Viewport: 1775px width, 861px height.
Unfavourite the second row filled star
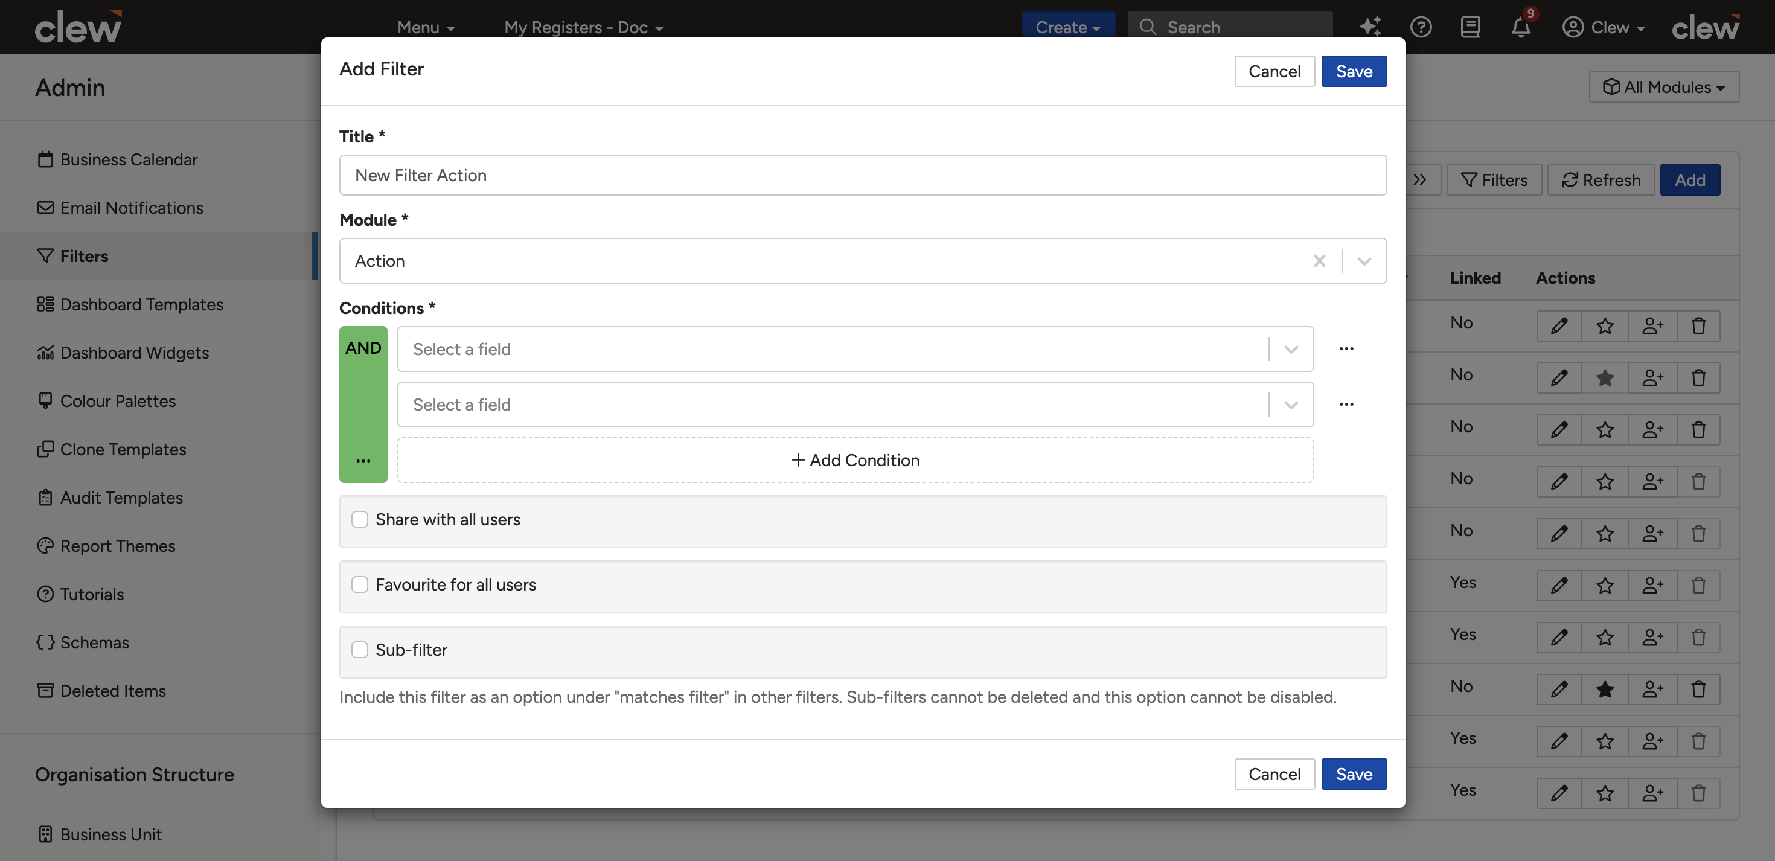click(x=1605, y=378)
